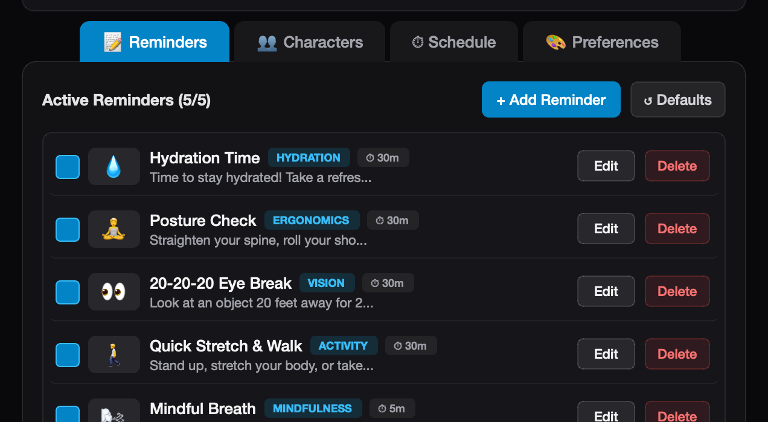Viewport: 768px width, 422px height.
Task: Click the meditating person icon for Posture Check
Action: 114,229
